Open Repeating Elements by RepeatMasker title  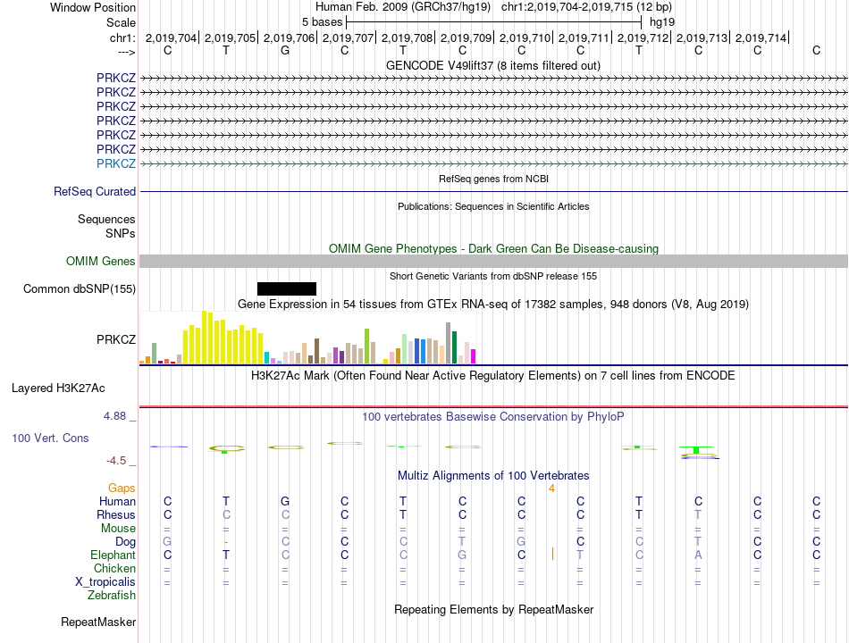(494, 609)
